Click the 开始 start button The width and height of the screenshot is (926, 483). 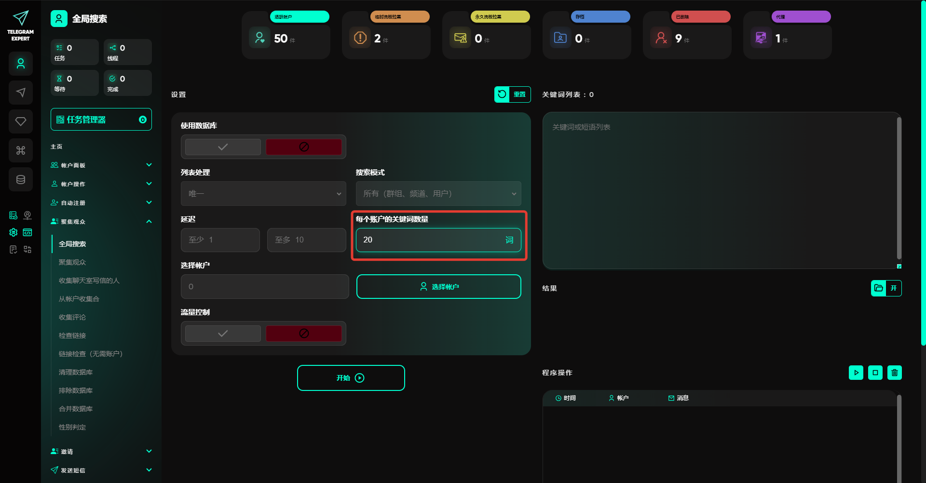(351, 378)
